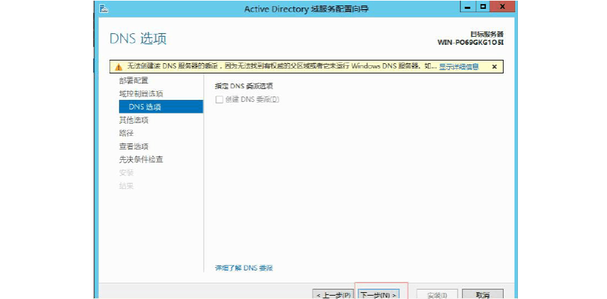Image resolution: width=607 pixels, height=299 pixels.
Task: Go to the 部署配置 step
Action: click(133, 80)
